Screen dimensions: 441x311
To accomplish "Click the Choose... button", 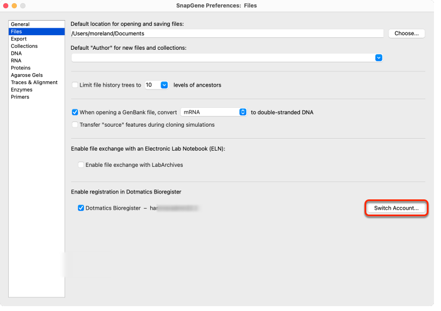I will pos(406,34).
